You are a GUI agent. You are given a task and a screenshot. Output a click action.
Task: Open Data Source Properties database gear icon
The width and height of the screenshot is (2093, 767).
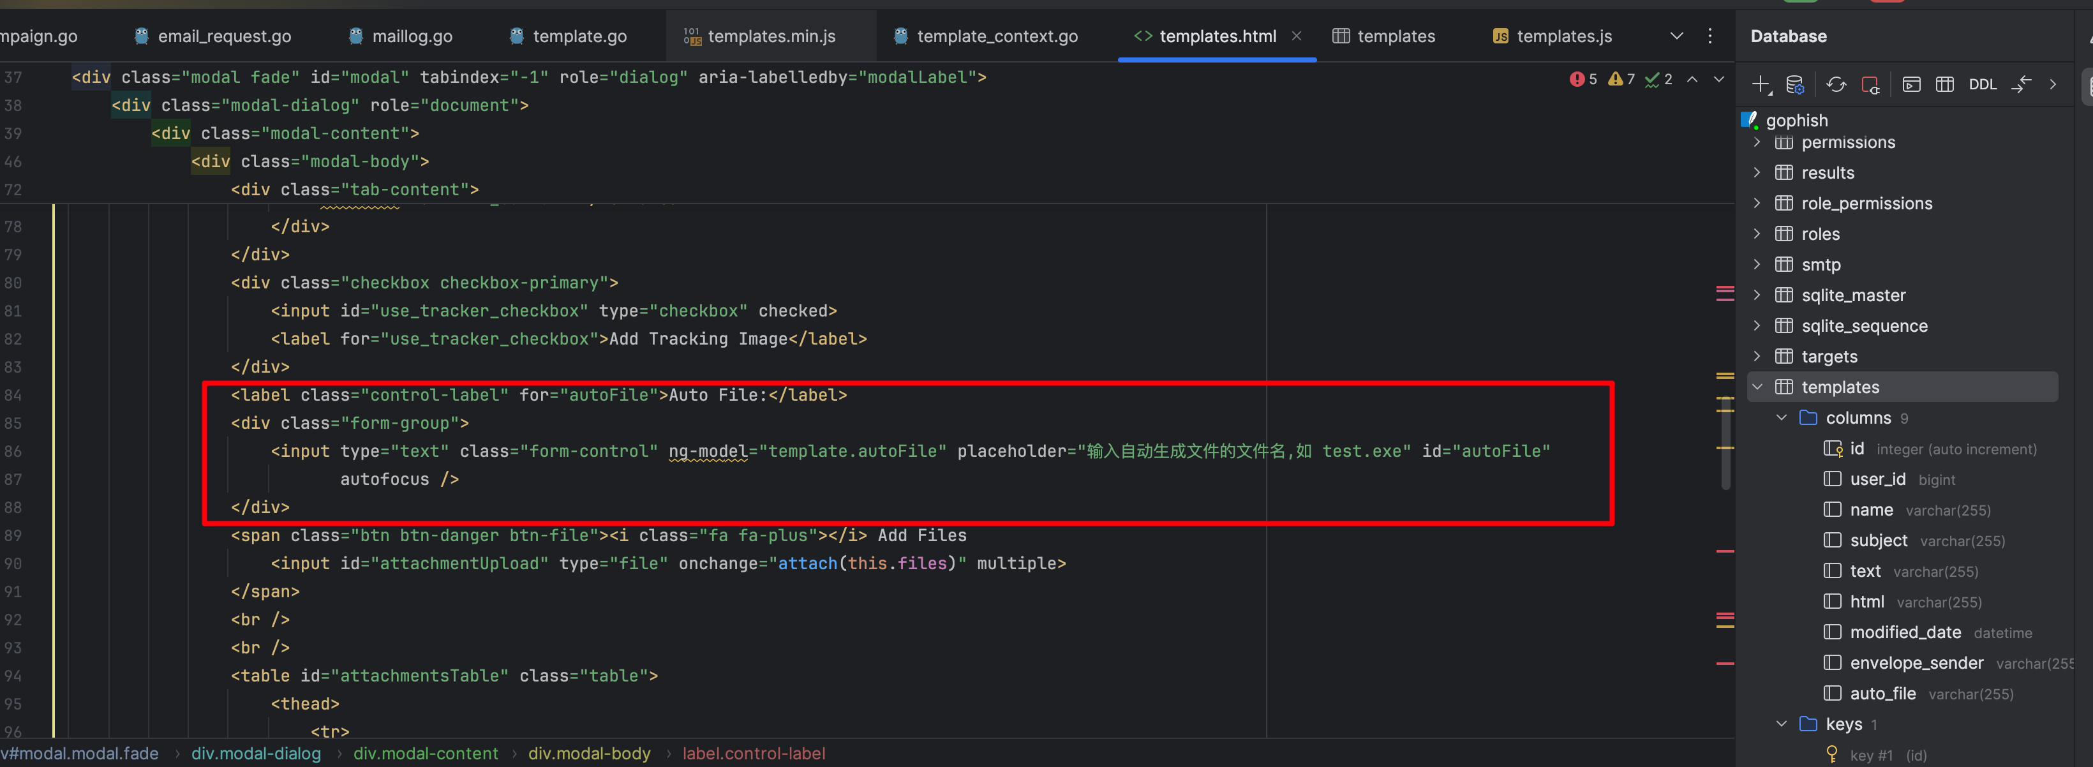click(1795, 84)
